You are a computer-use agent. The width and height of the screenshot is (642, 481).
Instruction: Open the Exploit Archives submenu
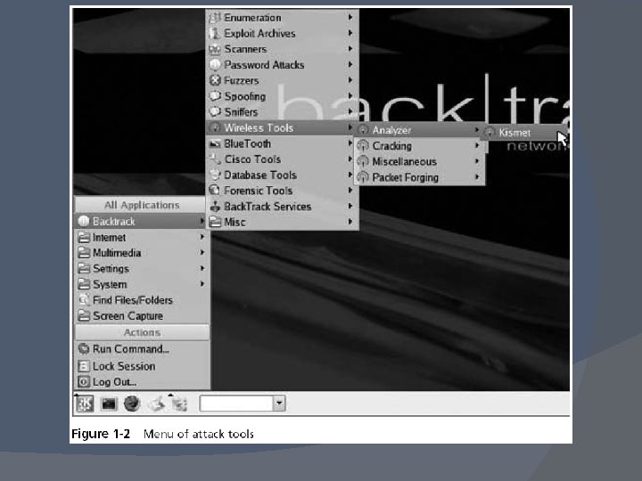point(282,33)
